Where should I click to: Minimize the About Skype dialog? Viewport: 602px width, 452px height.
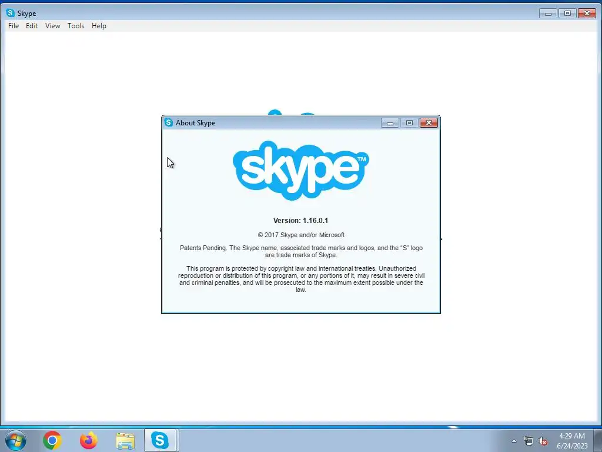point(390,122)
